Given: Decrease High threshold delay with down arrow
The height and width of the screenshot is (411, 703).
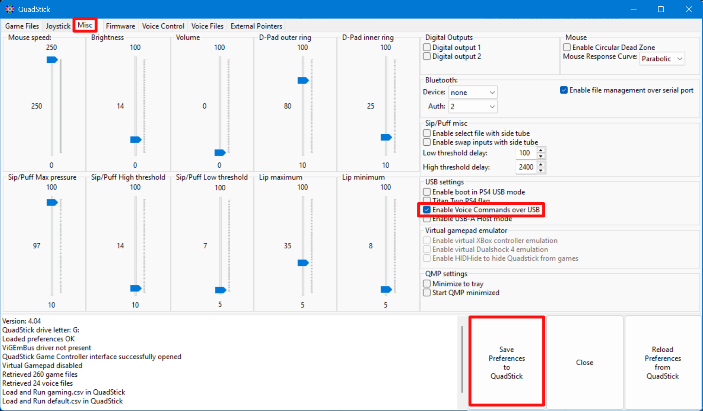Looking at the screenshot, I should coord(541,171).
